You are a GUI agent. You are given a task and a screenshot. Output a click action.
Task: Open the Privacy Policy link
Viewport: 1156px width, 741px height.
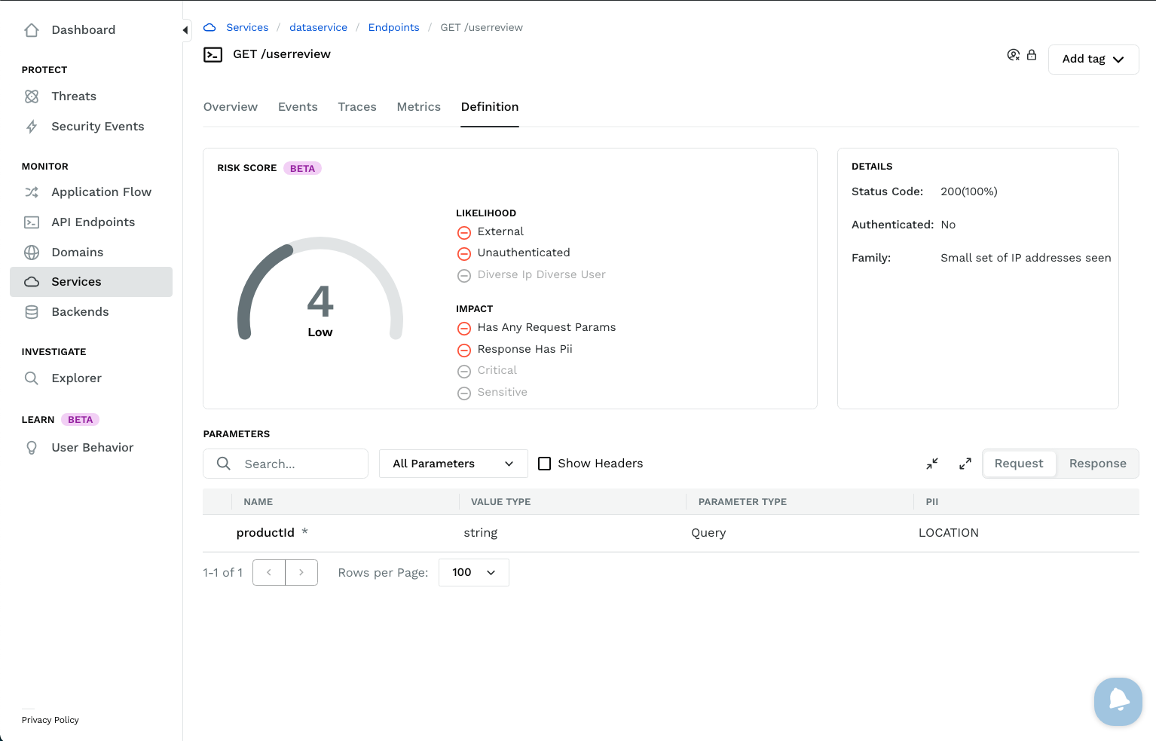click(50, 720)
